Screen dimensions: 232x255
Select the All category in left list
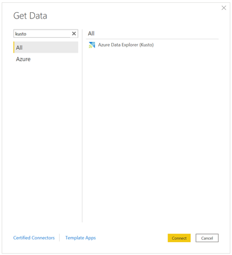[46, 48]
